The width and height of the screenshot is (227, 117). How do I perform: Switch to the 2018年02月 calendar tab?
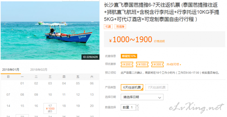coord(39,70)
